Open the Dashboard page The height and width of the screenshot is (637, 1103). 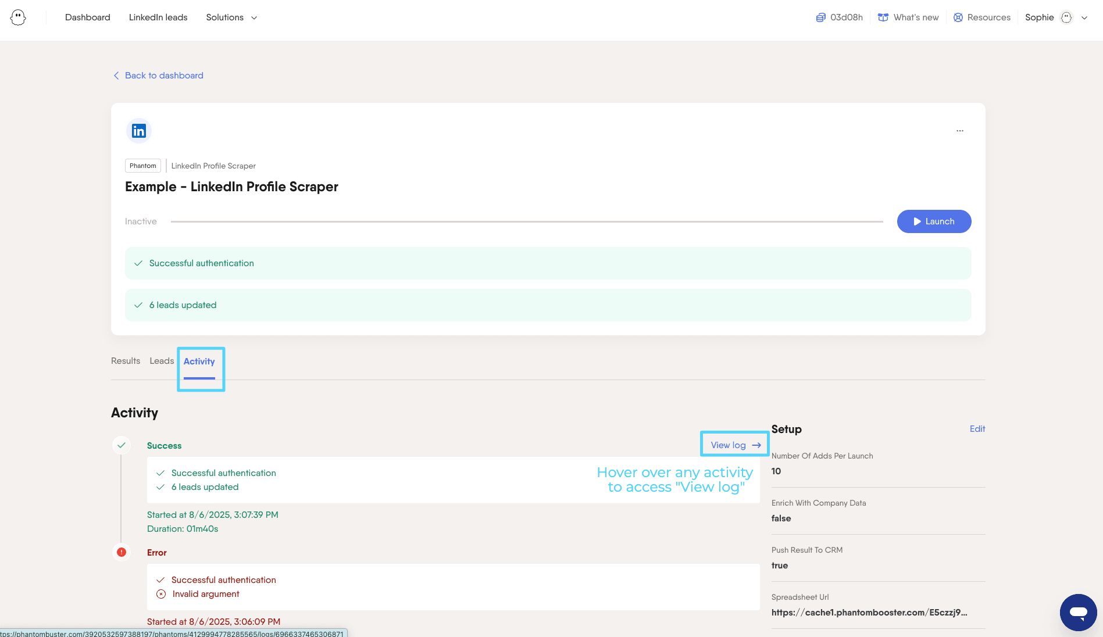click(88, 17)
